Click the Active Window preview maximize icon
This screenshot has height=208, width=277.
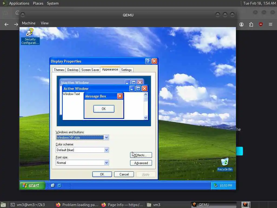138,89
